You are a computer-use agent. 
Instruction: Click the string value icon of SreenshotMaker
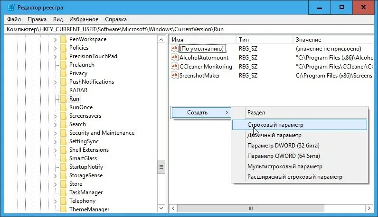click(x=175, y=75)
